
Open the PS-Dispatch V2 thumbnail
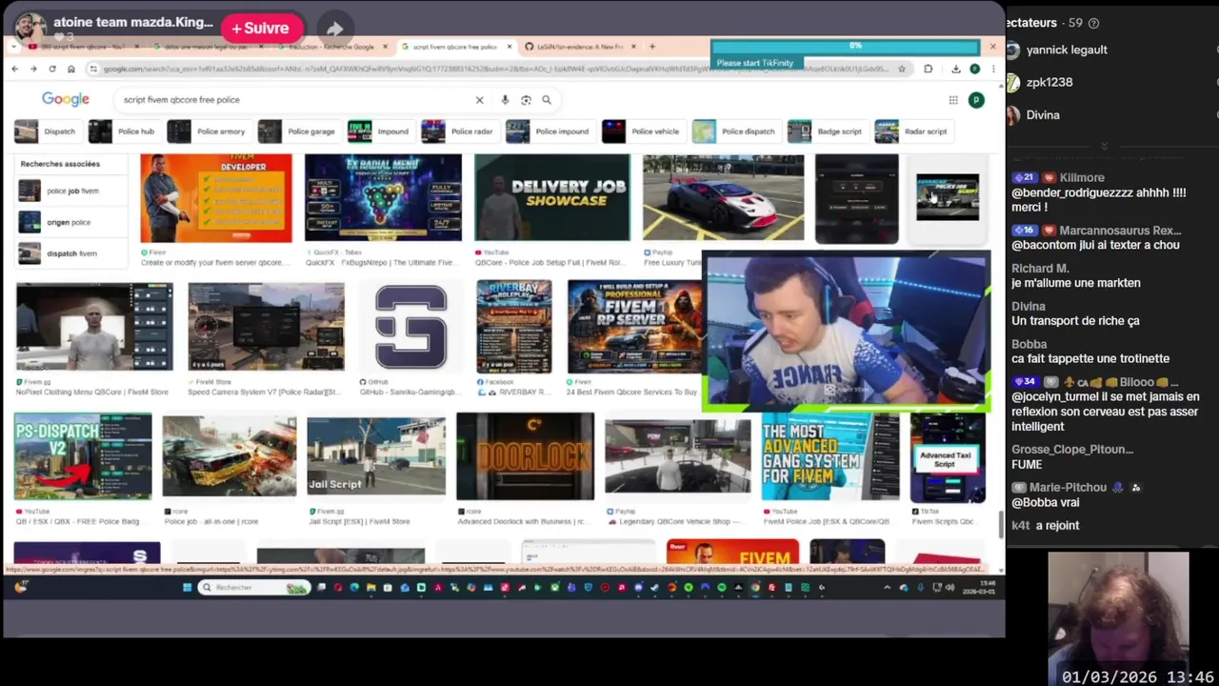click(83, 456)
